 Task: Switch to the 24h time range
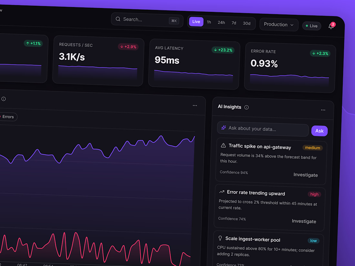point(221,23)
